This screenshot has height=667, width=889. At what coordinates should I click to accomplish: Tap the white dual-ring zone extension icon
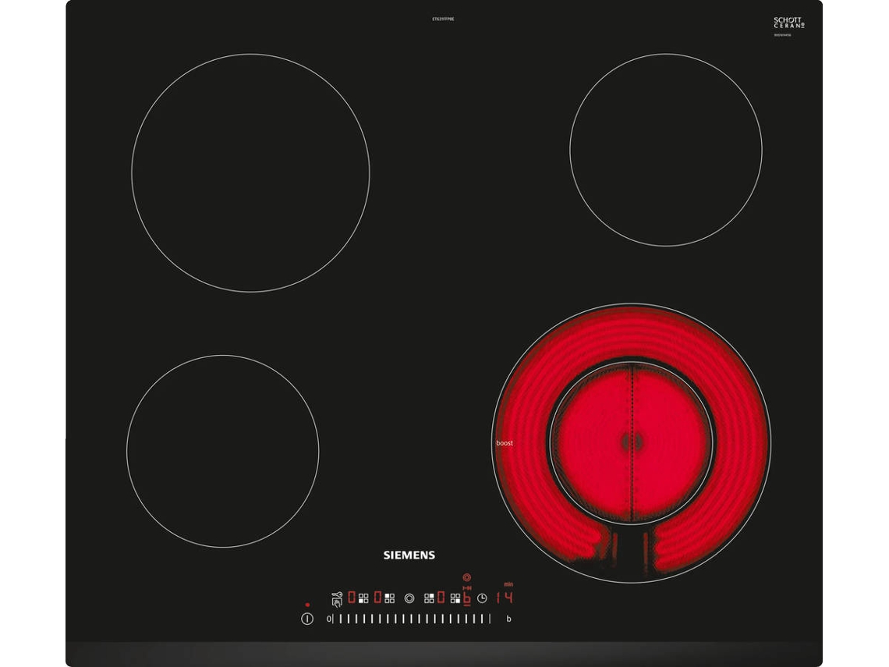[x=409, y=598]
